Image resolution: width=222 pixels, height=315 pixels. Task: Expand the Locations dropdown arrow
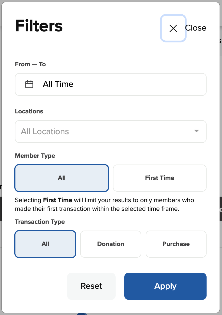197,131
